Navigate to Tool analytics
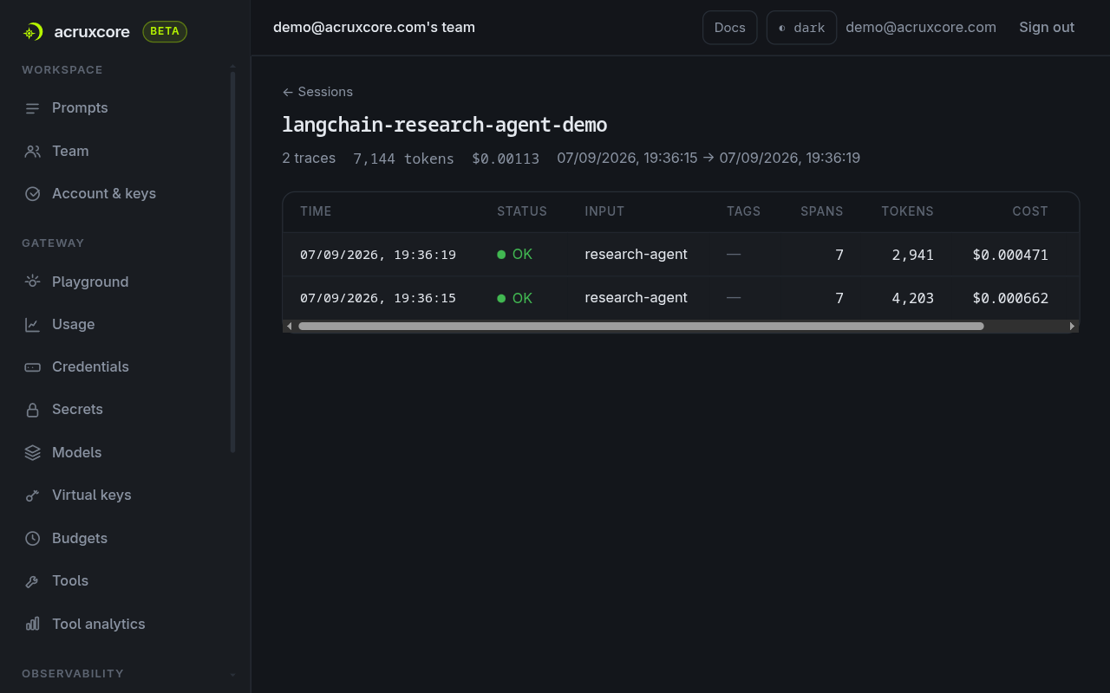The image size is (1110, 693). coord(99,625)
